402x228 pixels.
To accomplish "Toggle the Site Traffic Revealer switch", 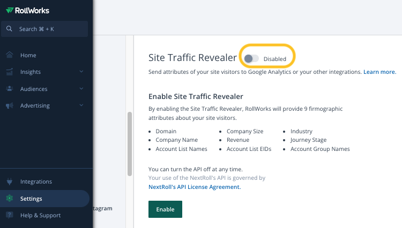I will click(251, 59).
